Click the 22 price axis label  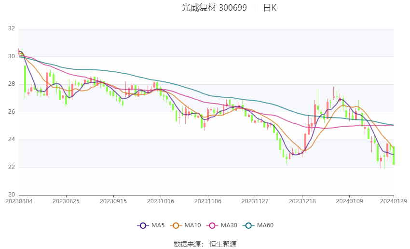[x=12, y=167]
